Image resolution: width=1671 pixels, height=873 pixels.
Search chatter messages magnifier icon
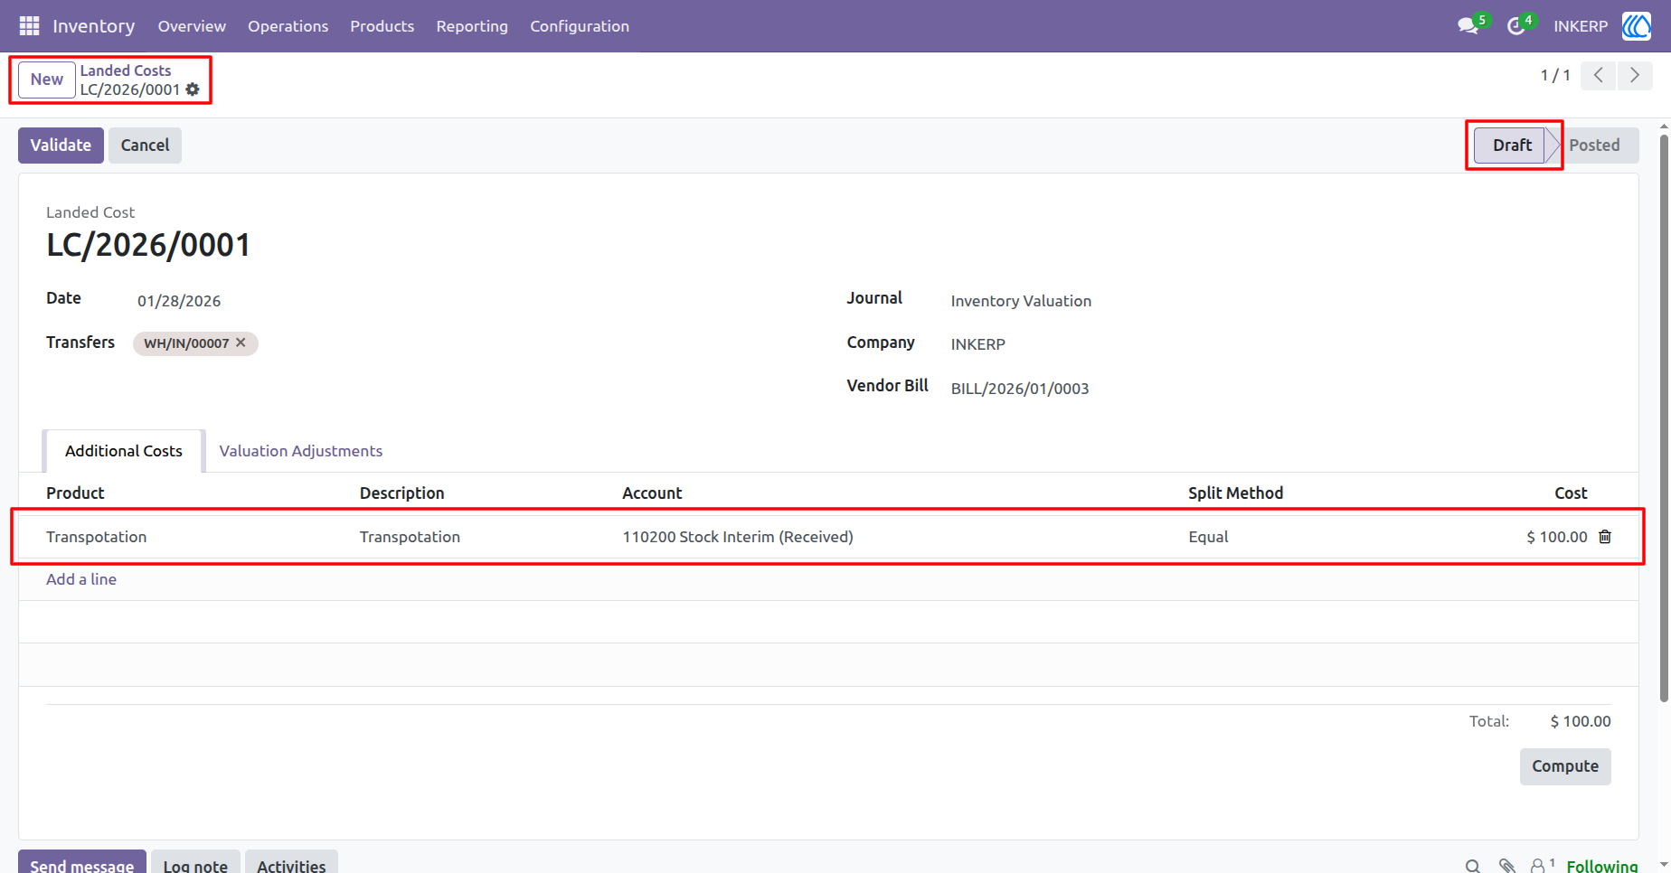pyautogui.click(x=1473, y=866)
